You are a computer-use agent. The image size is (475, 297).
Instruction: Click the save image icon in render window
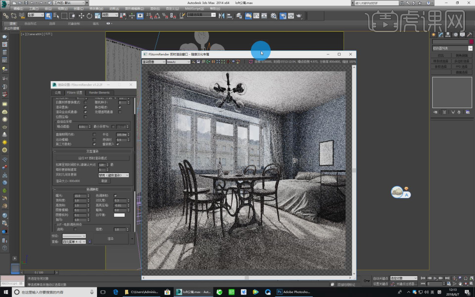[x=198, y=61]
